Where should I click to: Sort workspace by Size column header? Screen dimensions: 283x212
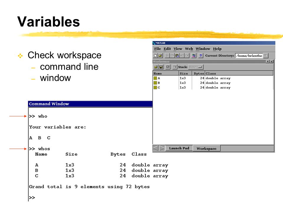pos(185,73)
